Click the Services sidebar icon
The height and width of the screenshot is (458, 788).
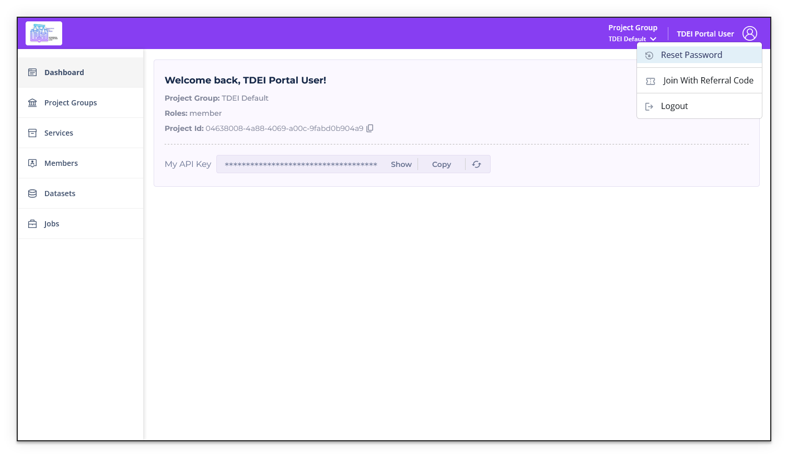(32, 132)
